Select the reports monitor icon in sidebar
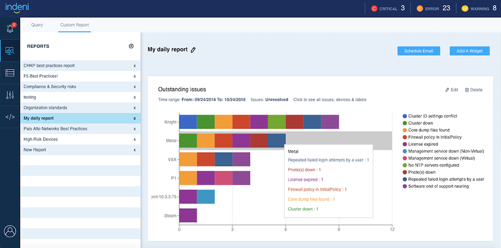501x248 pixels. 10,51
